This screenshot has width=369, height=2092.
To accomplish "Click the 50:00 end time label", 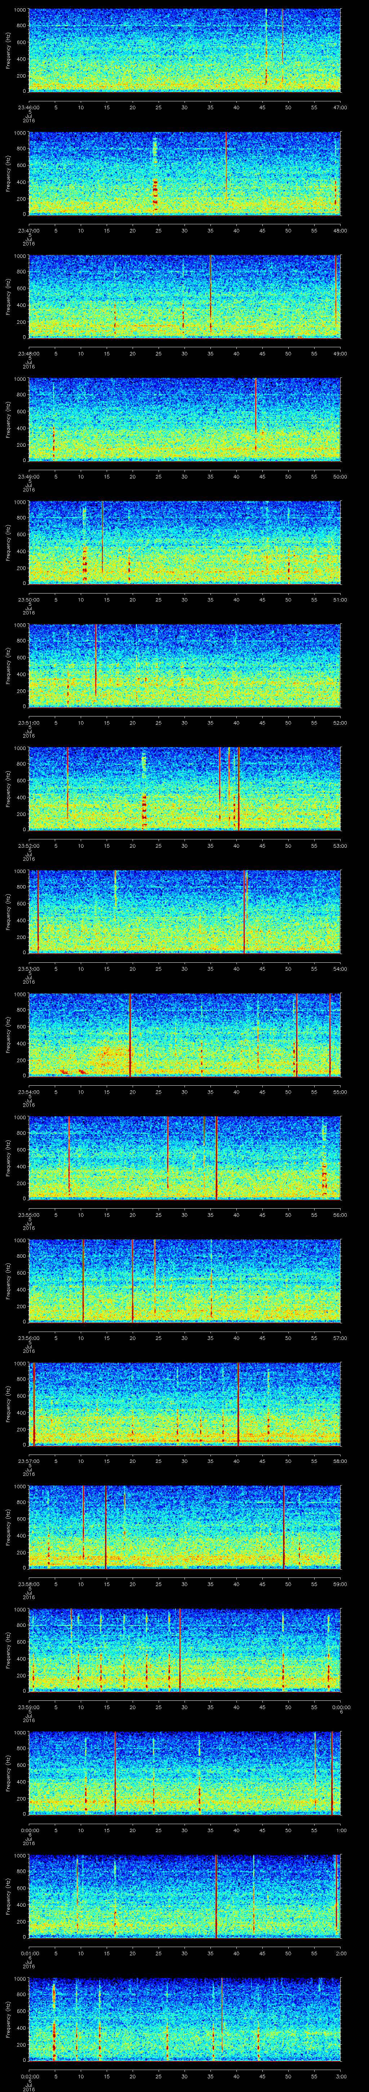I will pyautogui.click(x=340, y=477).
